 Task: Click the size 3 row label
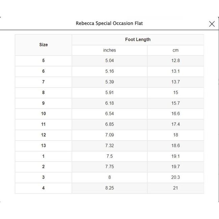point(43,178)
